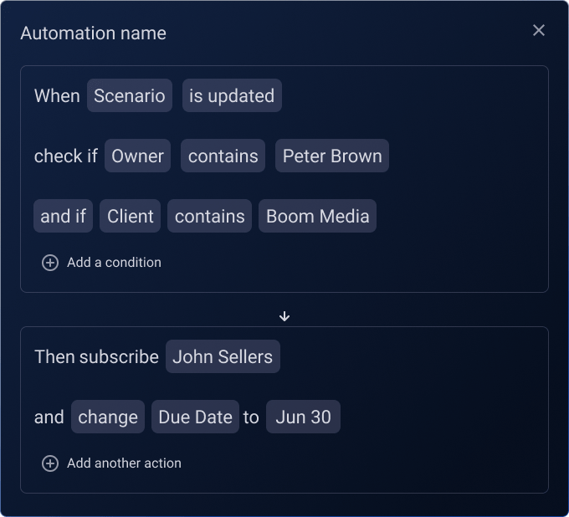Screen dimensions: 569x517
Task: Toggle the 'and if' condition connector
Action: 63,216
